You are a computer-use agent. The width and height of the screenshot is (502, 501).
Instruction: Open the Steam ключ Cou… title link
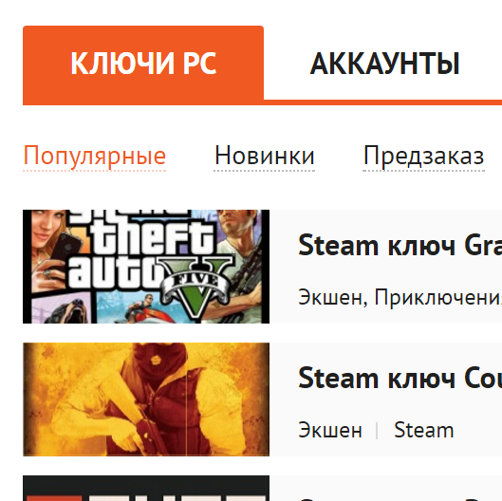tap(400, 379)
